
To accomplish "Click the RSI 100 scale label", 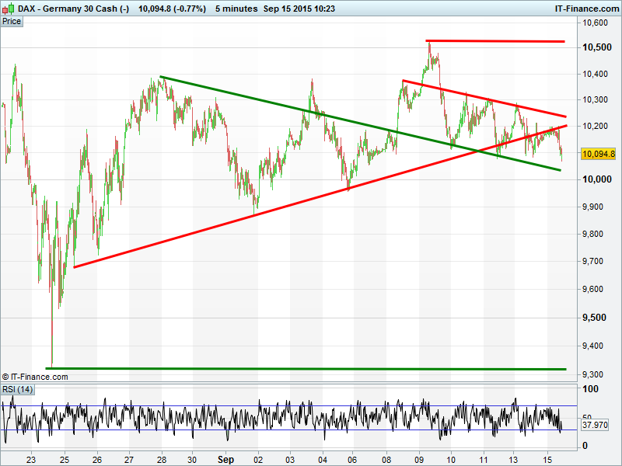I will (x=590, y=389).
